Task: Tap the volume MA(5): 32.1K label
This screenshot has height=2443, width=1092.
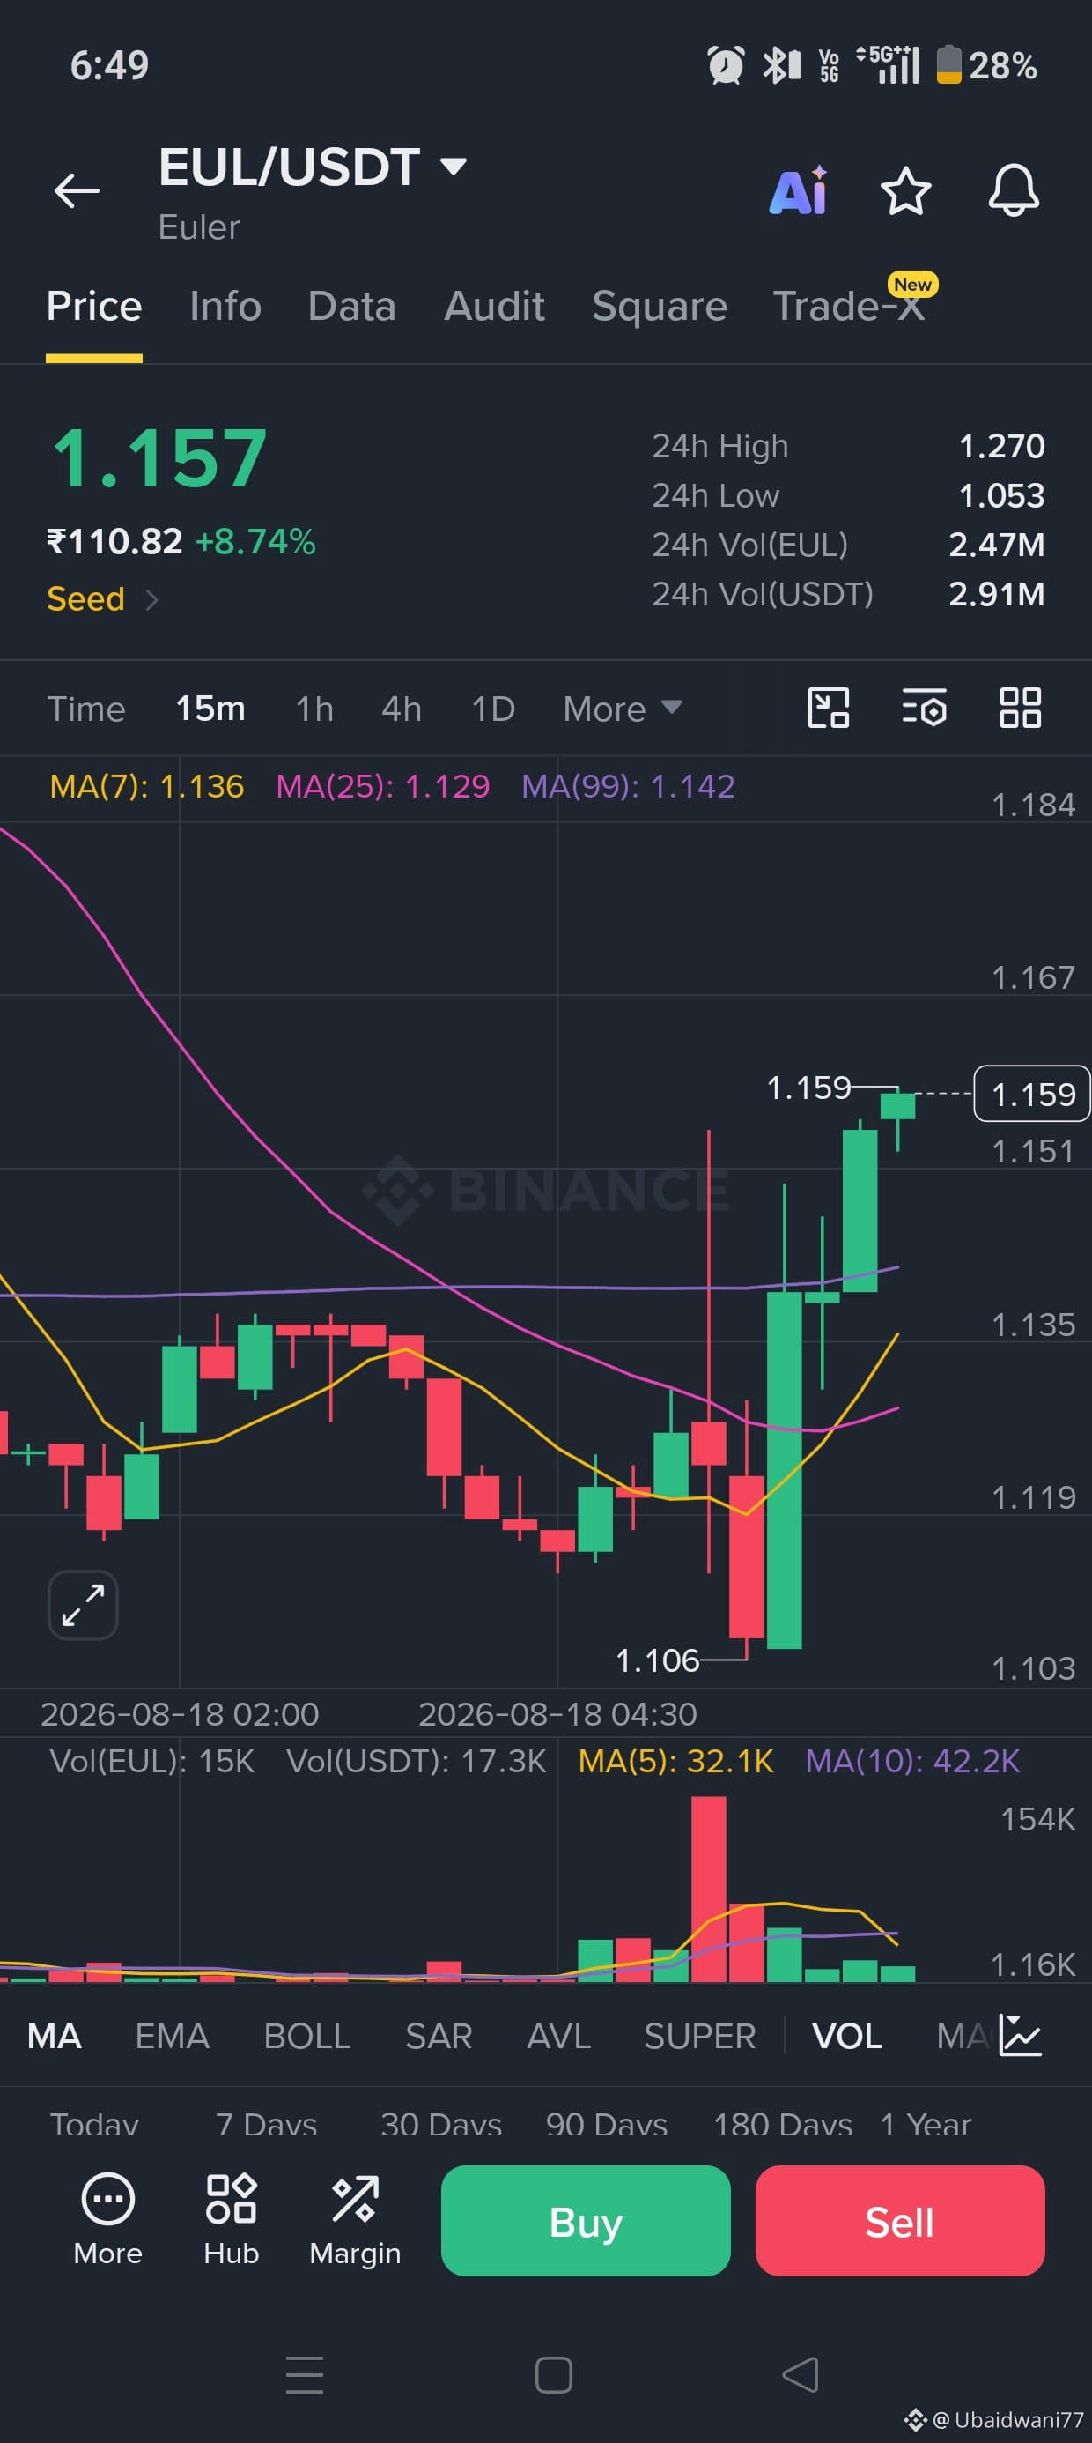Action: (x=675, y=1761)
